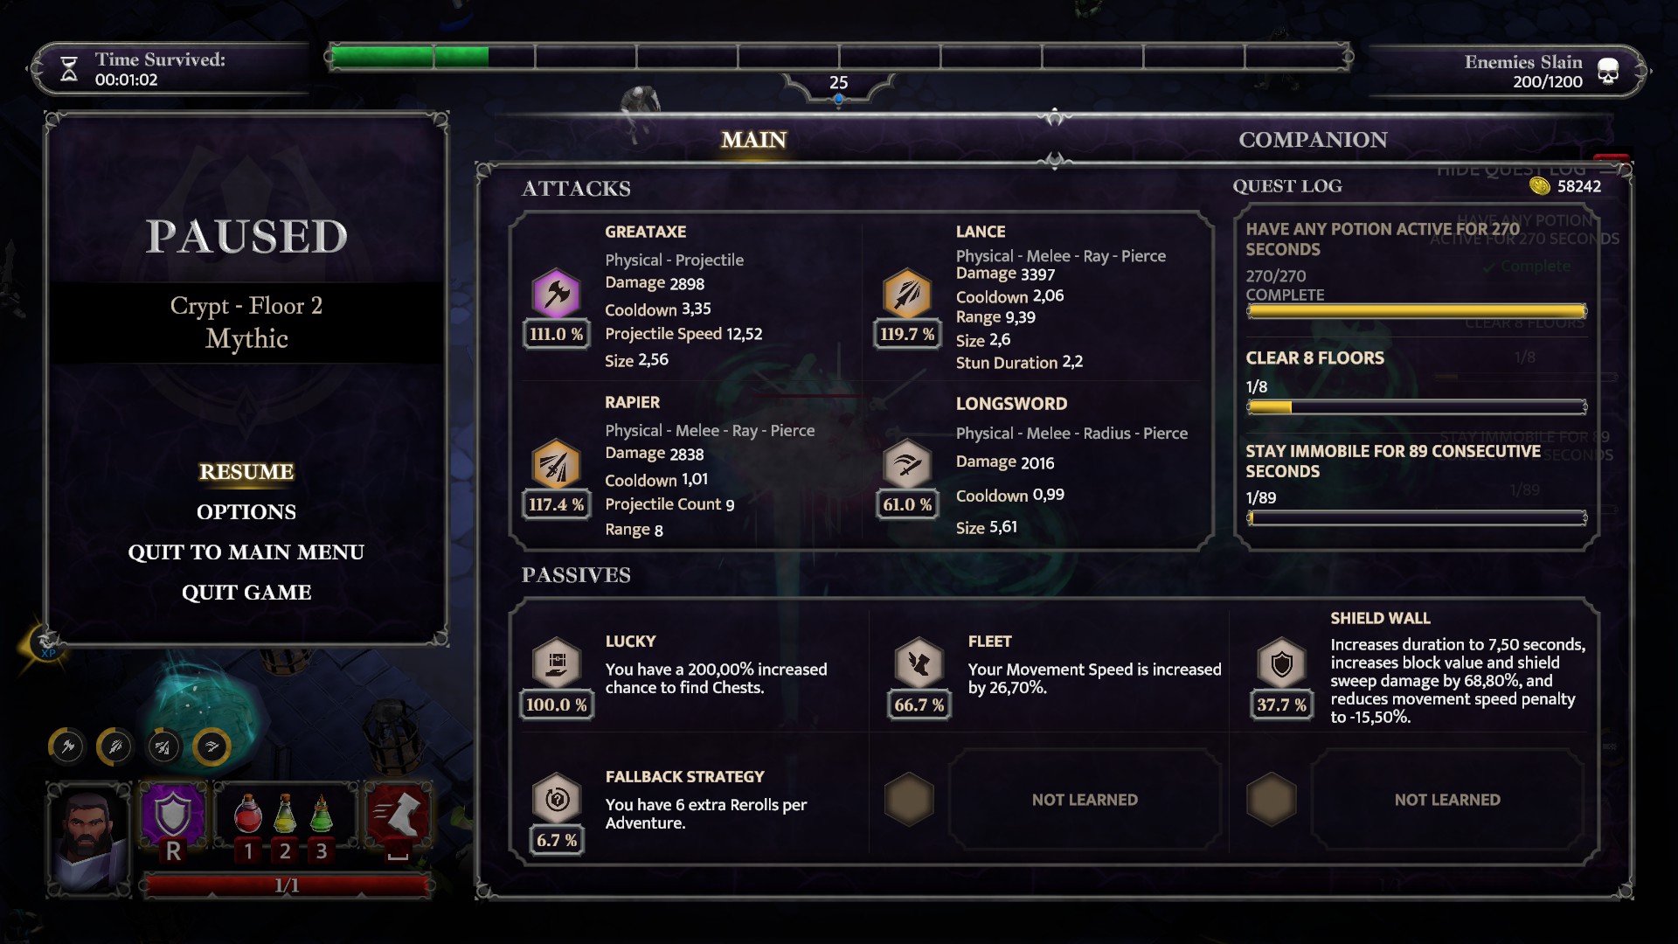Open the Main tab

click(753, 140)
